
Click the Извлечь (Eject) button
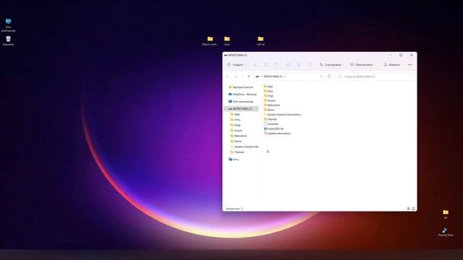[x=391, y=64]
